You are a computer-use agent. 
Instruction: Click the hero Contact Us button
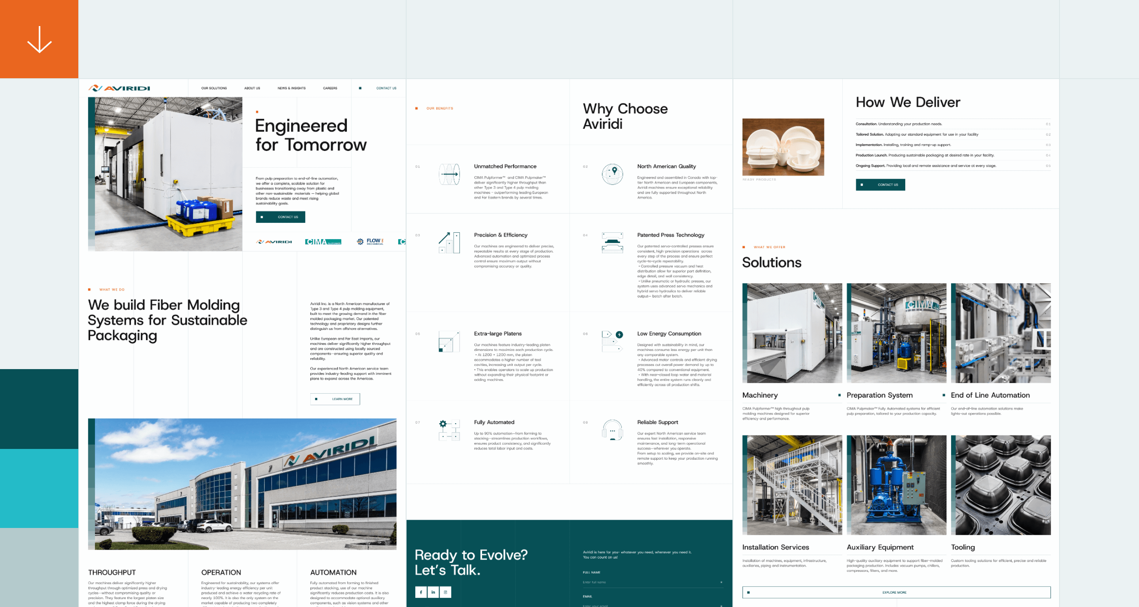click(x=280, y=217)
